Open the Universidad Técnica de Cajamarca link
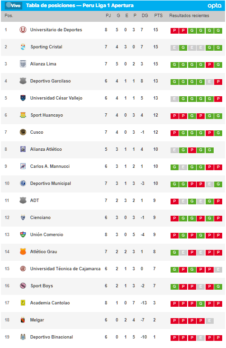 tap(65, 268)
